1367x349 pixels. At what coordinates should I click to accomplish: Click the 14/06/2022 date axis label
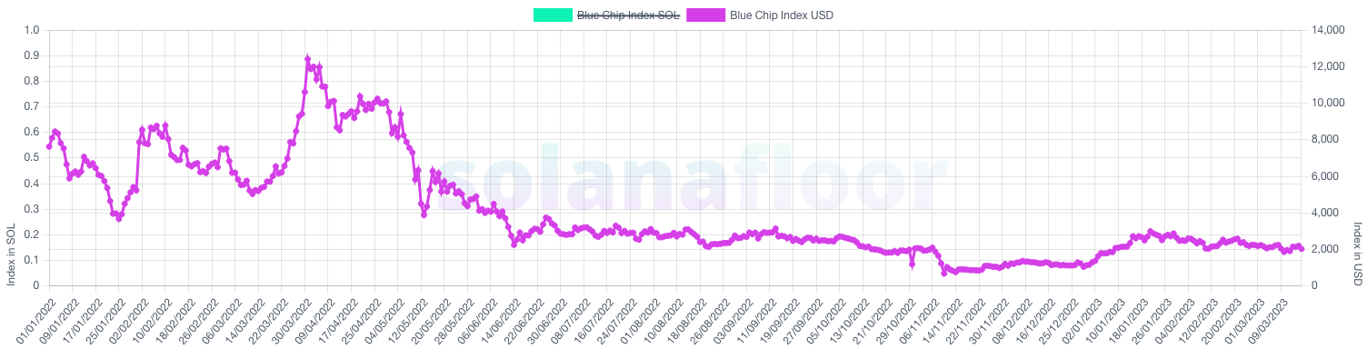[x=492, y=317]
